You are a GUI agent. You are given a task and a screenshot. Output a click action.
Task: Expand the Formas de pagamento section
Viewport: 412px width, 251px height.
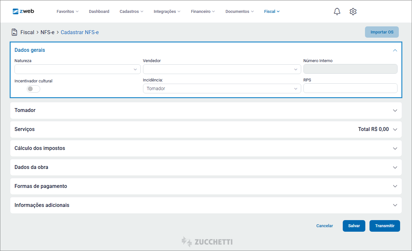click(x=395, y=186)
